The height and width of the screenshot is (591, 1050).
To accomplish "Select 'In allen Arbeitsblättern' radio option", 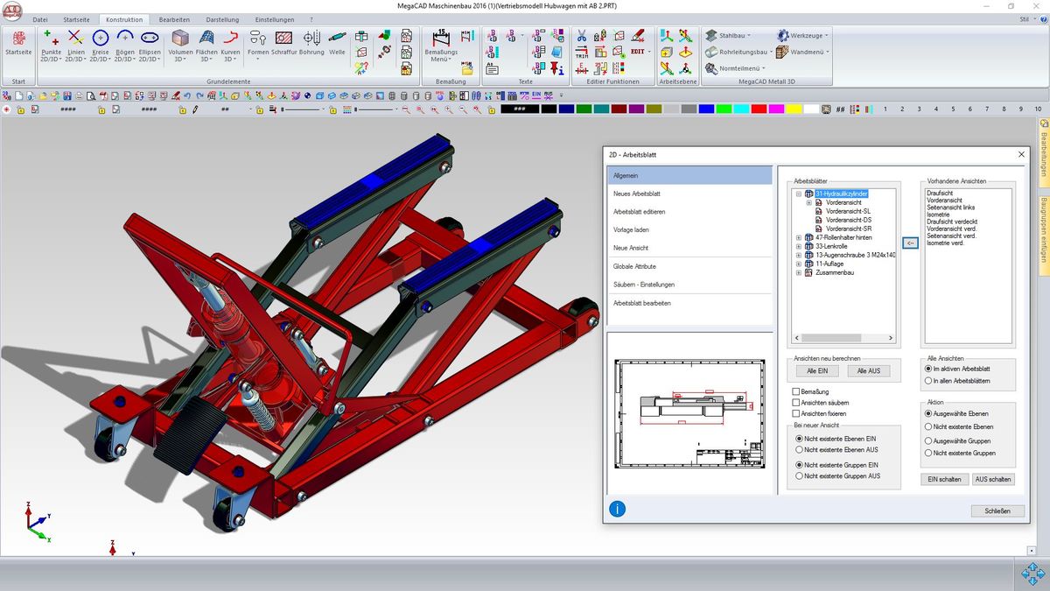I will coord(928,381).
